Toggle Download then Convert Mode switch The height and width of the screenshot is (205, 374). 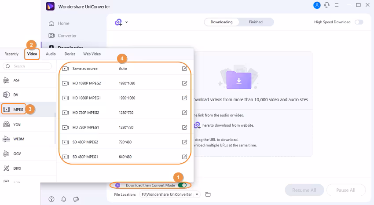(182, 185)
